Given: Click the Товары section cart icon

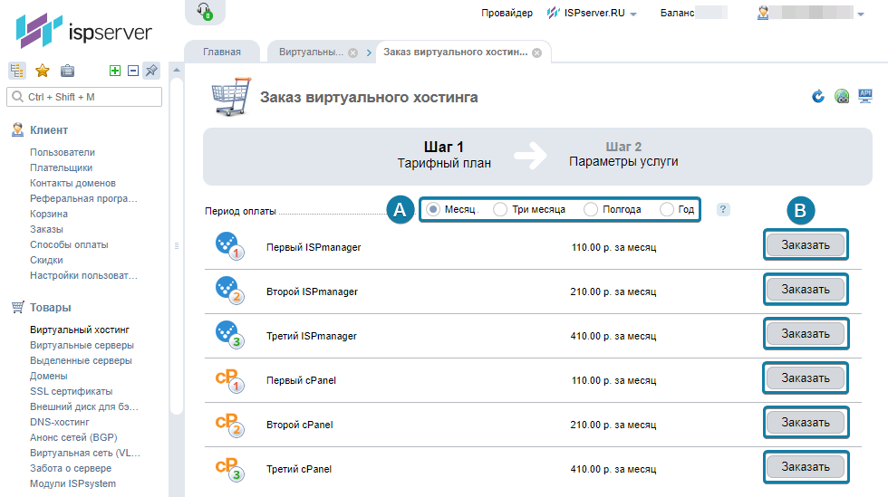Looking at the screenshot, I should (17, 308).
